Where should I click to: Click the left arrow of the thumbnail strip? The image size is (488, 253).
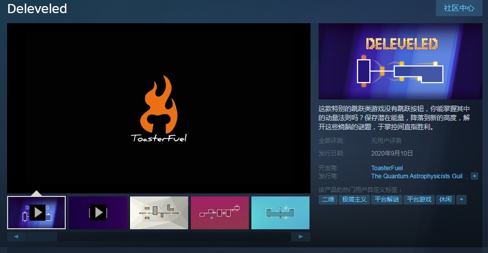coord(16,236)
